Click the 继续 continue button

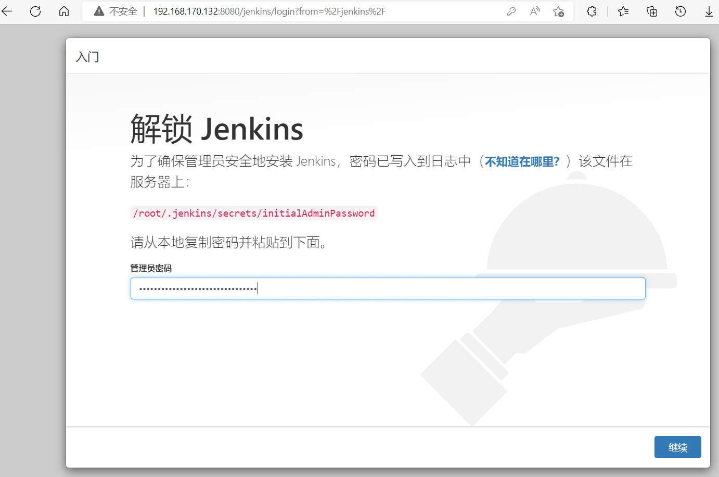point(678,447)
